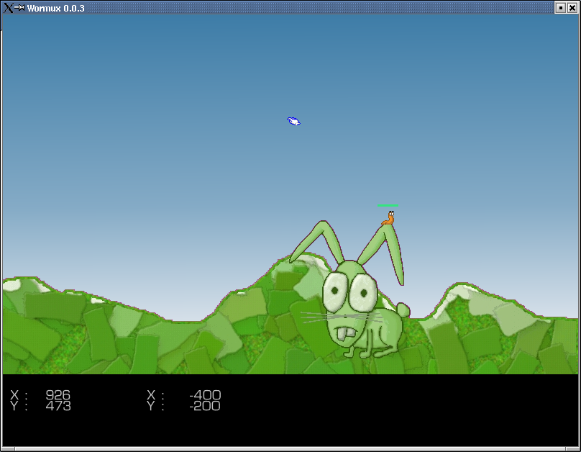Click the green health bar above the worm
The image size is (581, 452).
pyautogui.click(x=388, y=206)
